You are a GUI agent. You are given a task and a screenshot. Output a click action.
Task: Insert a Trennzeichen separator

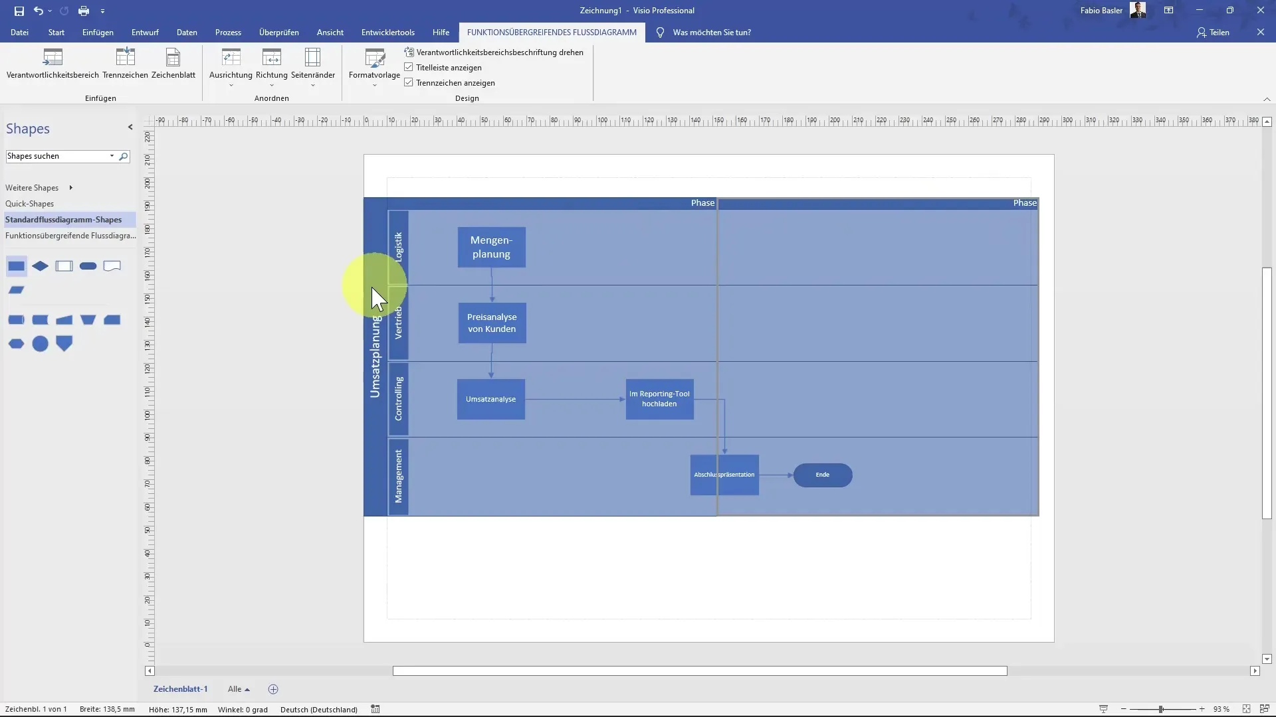pos(125,64)
